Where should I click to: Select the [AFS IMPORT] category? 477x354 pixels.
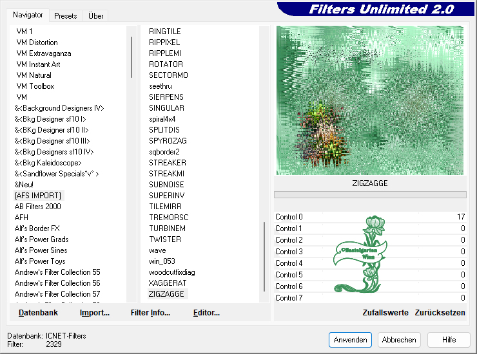(38, 196)
